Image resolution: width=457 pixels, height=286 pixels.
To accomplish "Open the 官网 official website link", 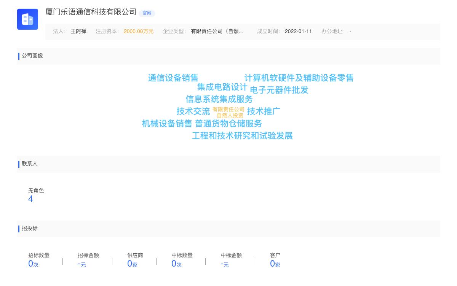I will [147, 13].
